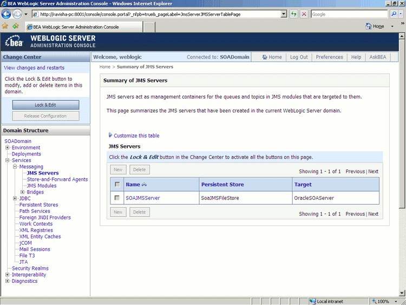Click the IE Home toolbar icon
This screenshot has width=406, height=305.
click(x=375, y=26)
